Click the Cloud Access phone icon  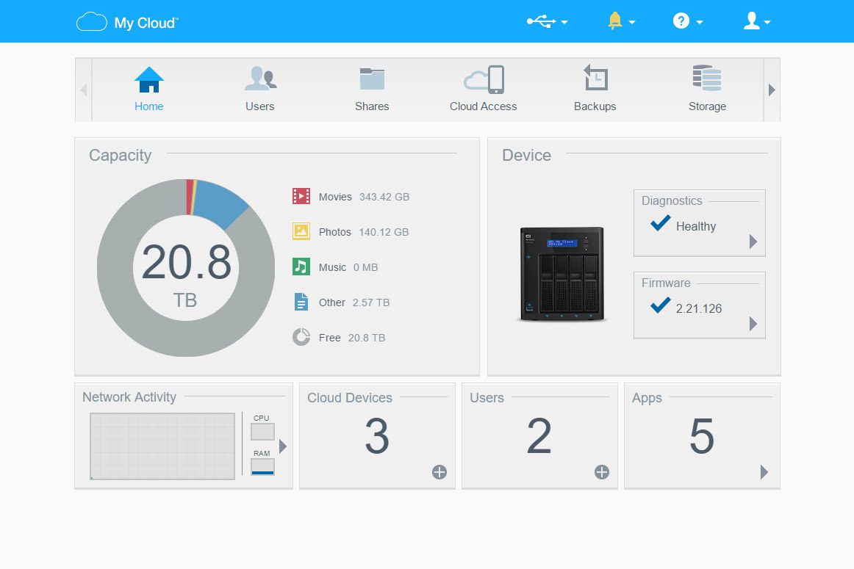[484, 79]
